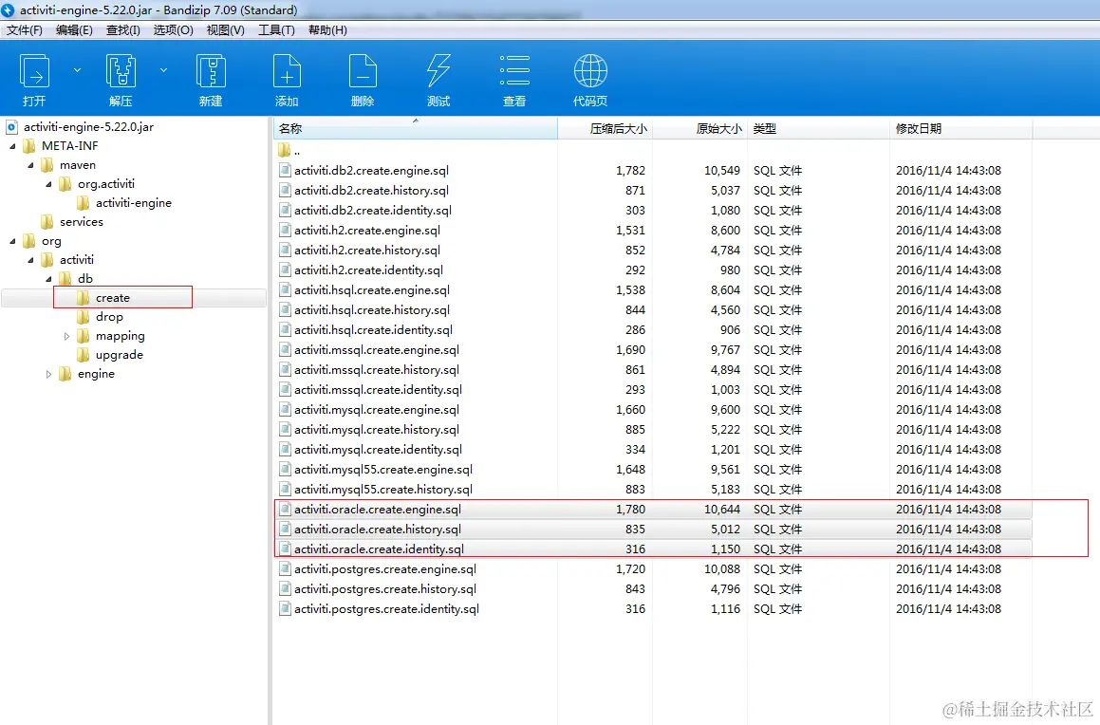Open the 帮助(H) menu
The image size is (1100, 725).
click(327, 30)
